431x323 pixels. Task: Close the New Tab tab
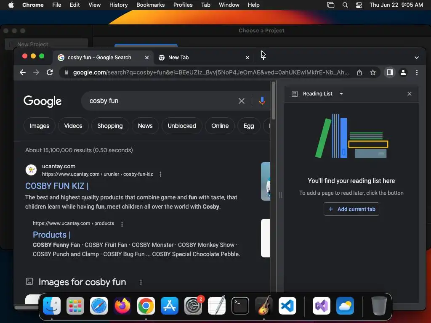pos(247,58)
